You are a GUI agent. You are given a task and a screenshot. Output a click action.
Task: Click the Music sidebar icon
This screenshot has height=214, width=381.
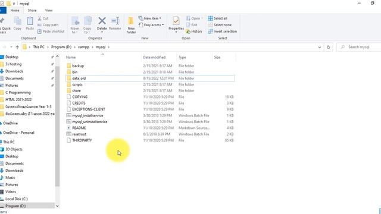coord(2,178)
